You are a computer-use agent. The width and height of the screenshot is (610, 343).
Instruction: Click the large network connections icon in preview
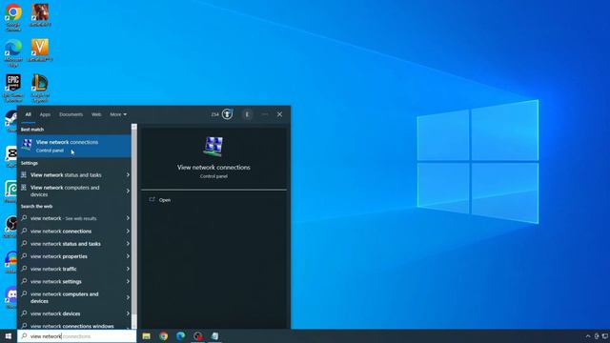(x=213, y=146)
